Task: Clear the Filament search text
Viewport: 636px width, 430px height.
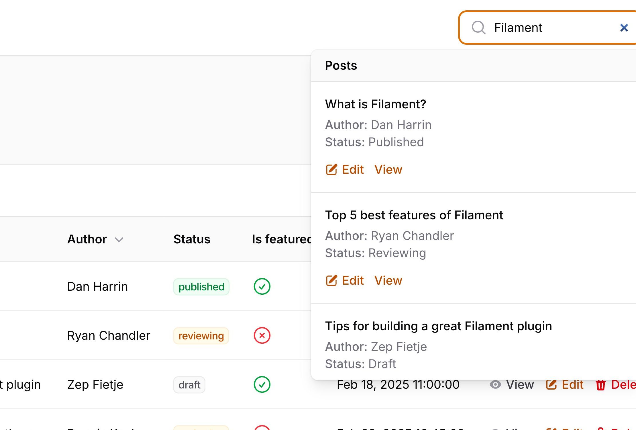Action: tap(624, 28)
